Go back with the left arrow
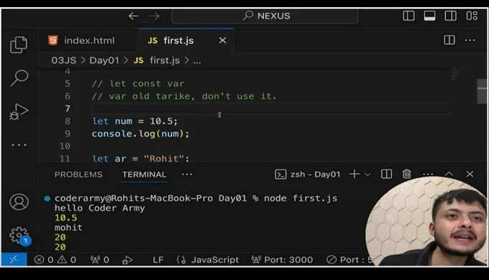The height and width of the screenshot is (280, 489). [134, 16]
